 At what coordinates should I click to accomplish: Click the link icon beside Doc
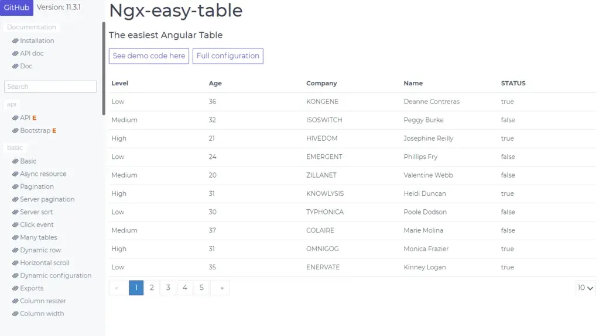15,66
